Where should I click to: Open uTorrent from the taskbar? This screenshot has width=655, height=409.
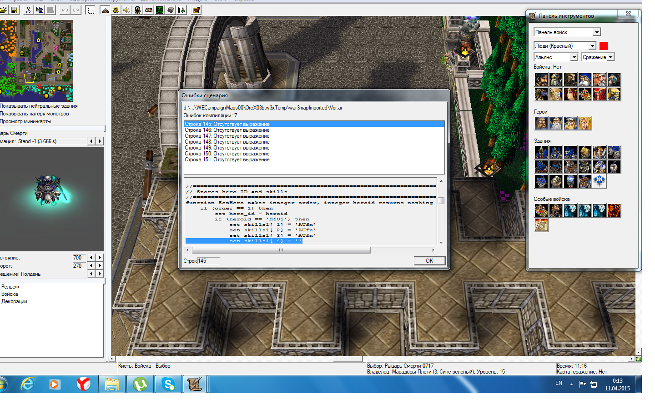coord(140,384)
